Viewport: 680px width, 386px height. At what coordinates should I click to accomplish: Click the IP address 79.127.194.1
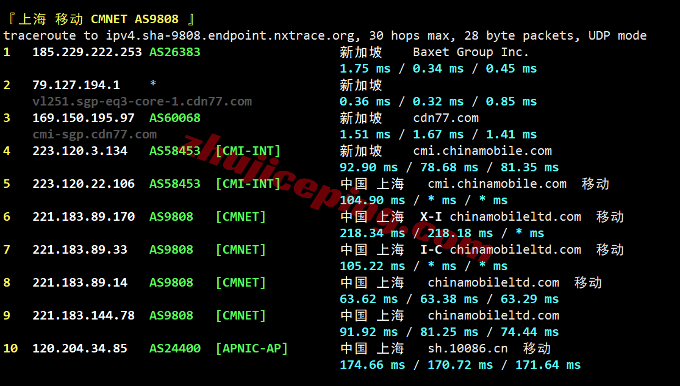76,85
